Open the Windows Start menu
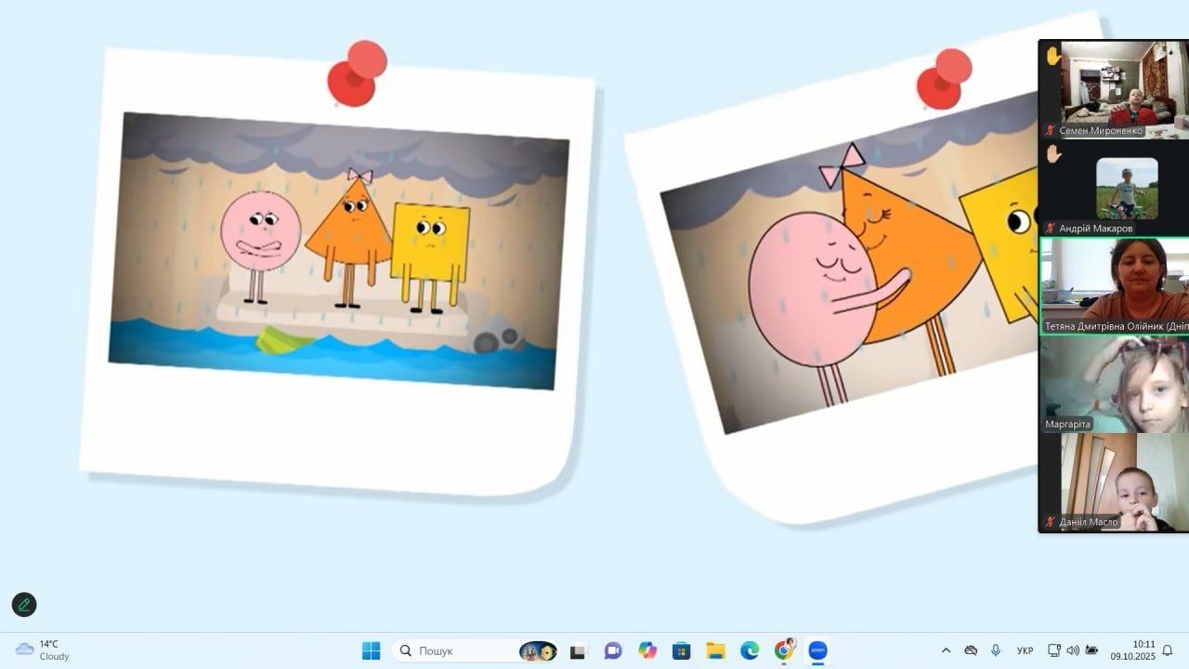The image size is (1189, 669). click(371, 650)
